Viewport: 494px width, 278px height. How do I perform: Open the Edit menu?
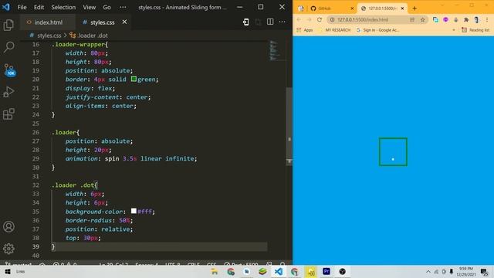pyautogui.click(x=39, y=7)
